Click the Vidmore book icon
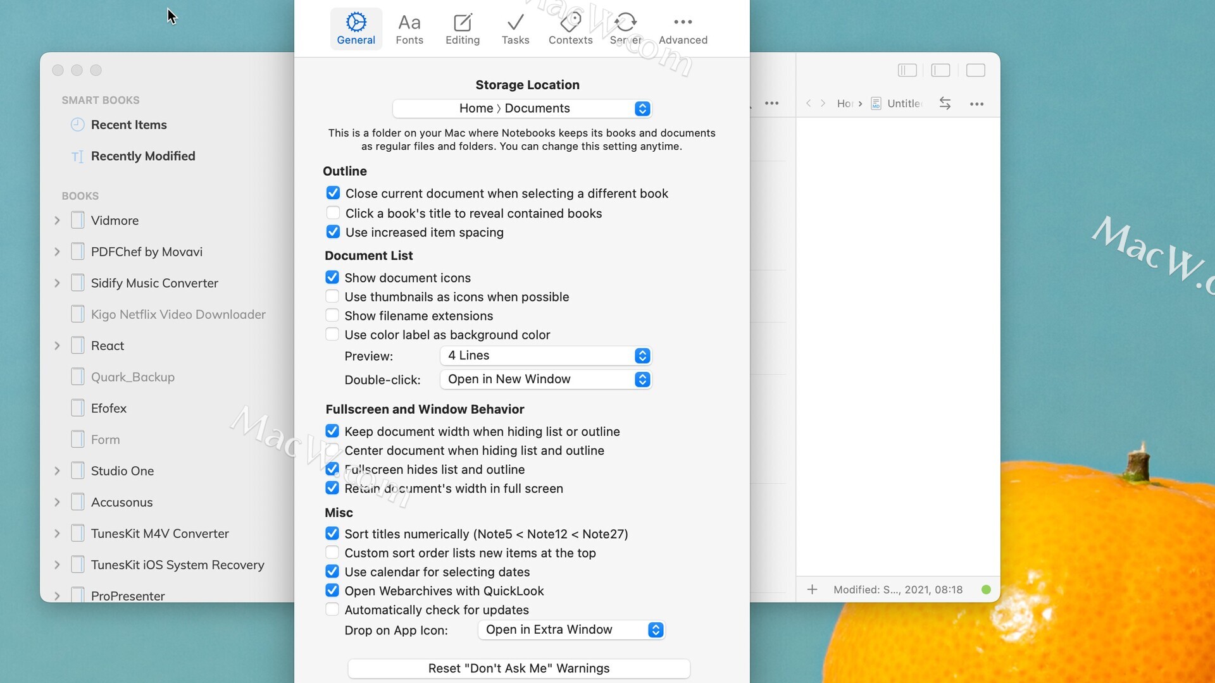 [x=77, y=220]
